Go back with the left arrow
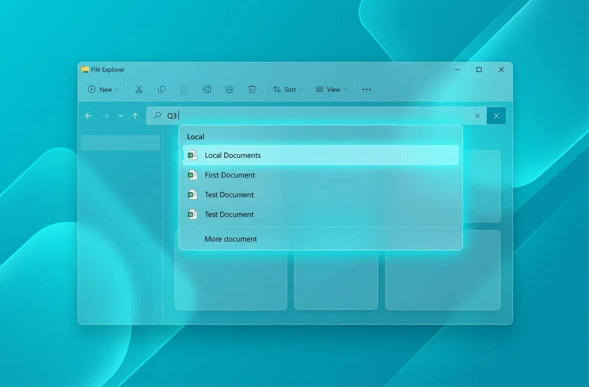 tap(89, 116)
